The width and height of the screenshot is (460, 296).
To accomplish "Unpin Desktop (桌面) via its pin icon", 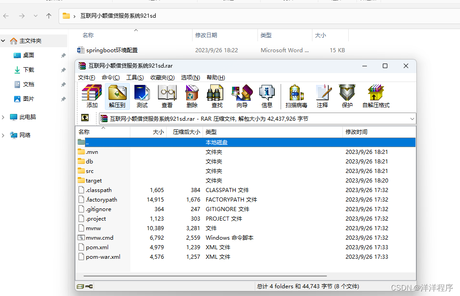I will 63,55.
